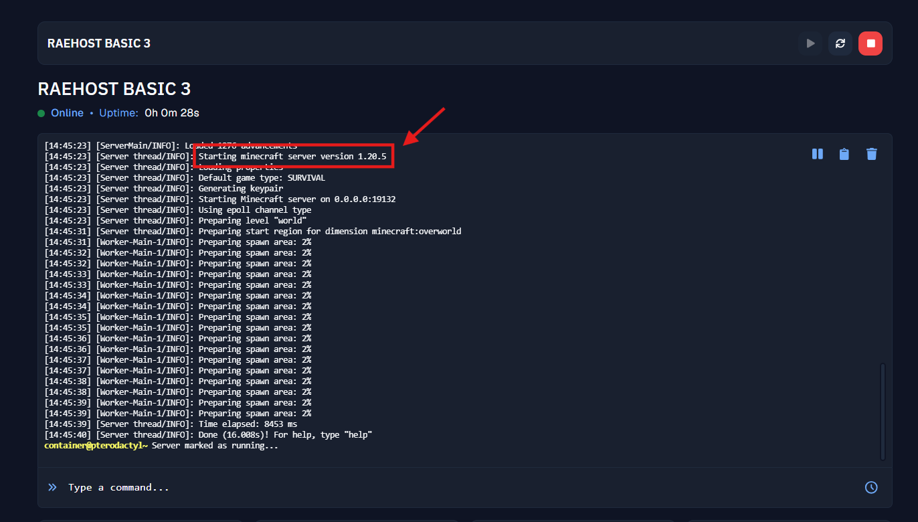Click the "Server marked as running..." line

click(215, 446)
